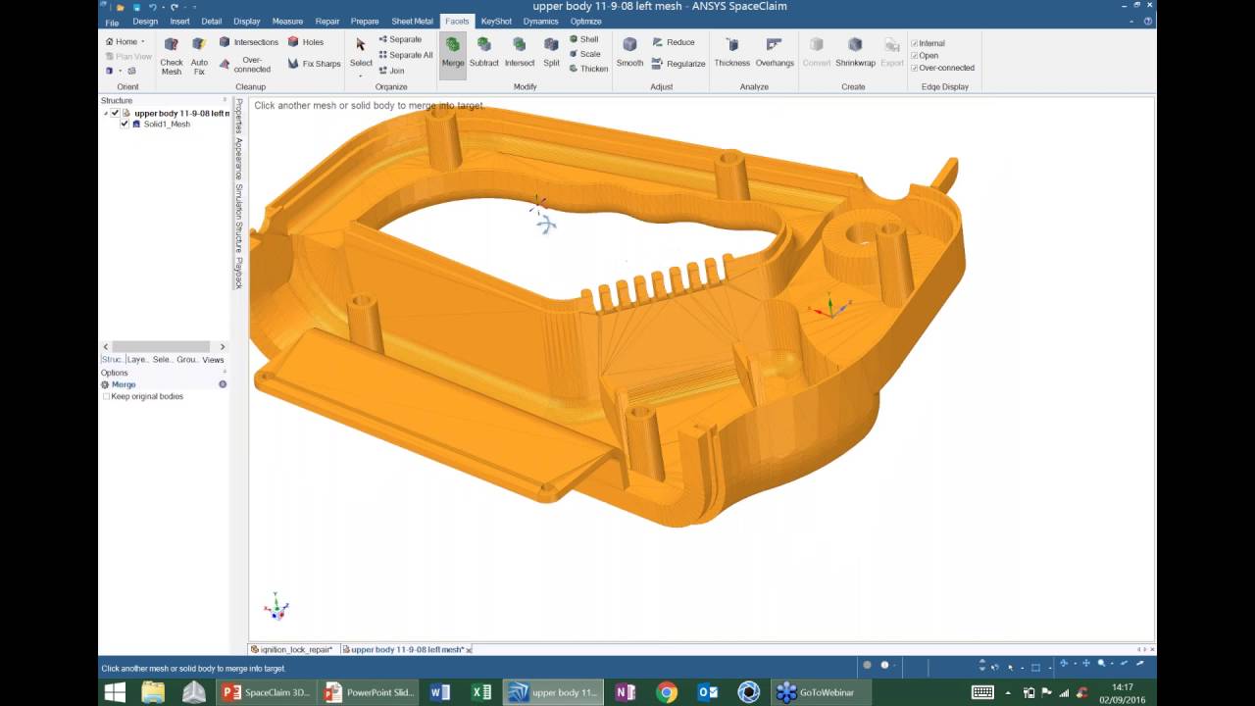This screenshot has width=1255, height=706.
Task: Select the Intersections cleanup tool
Action: [x=248, y=42]
